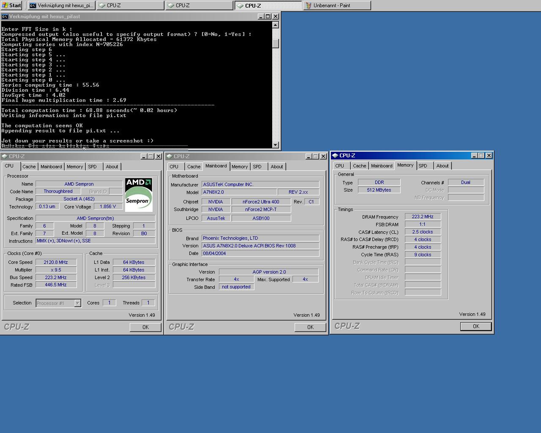Image resolution: width=541 pixels, height=433 pixels.
Task: Click southbridge nForce2 MCP-T field
Action: pos(261,209)
